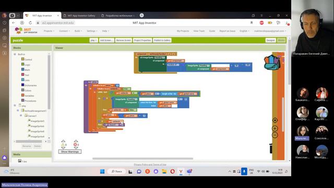Open the English language dropdown
Viewport: 334px width, 188px height.
tap(244, 31)
